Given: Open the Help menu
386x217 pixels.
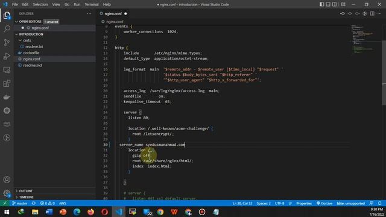Looking at the screenshot, I should [107, 4].
